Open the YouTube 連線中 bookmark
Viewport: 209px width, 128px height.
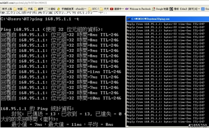point(117,9)
